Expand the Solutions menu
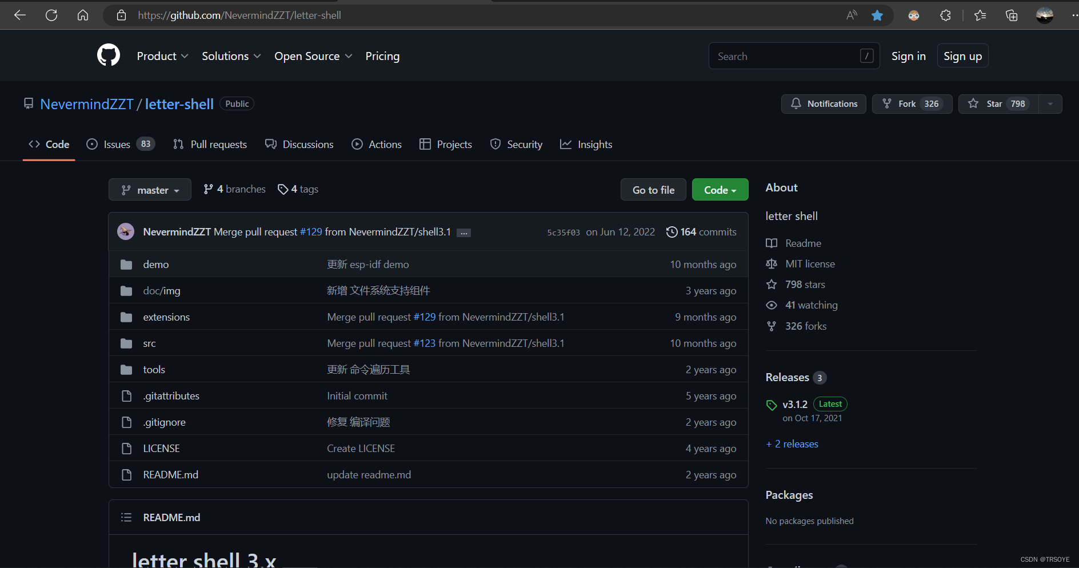The image size is (1079, 568). click(x=231, y=56)
